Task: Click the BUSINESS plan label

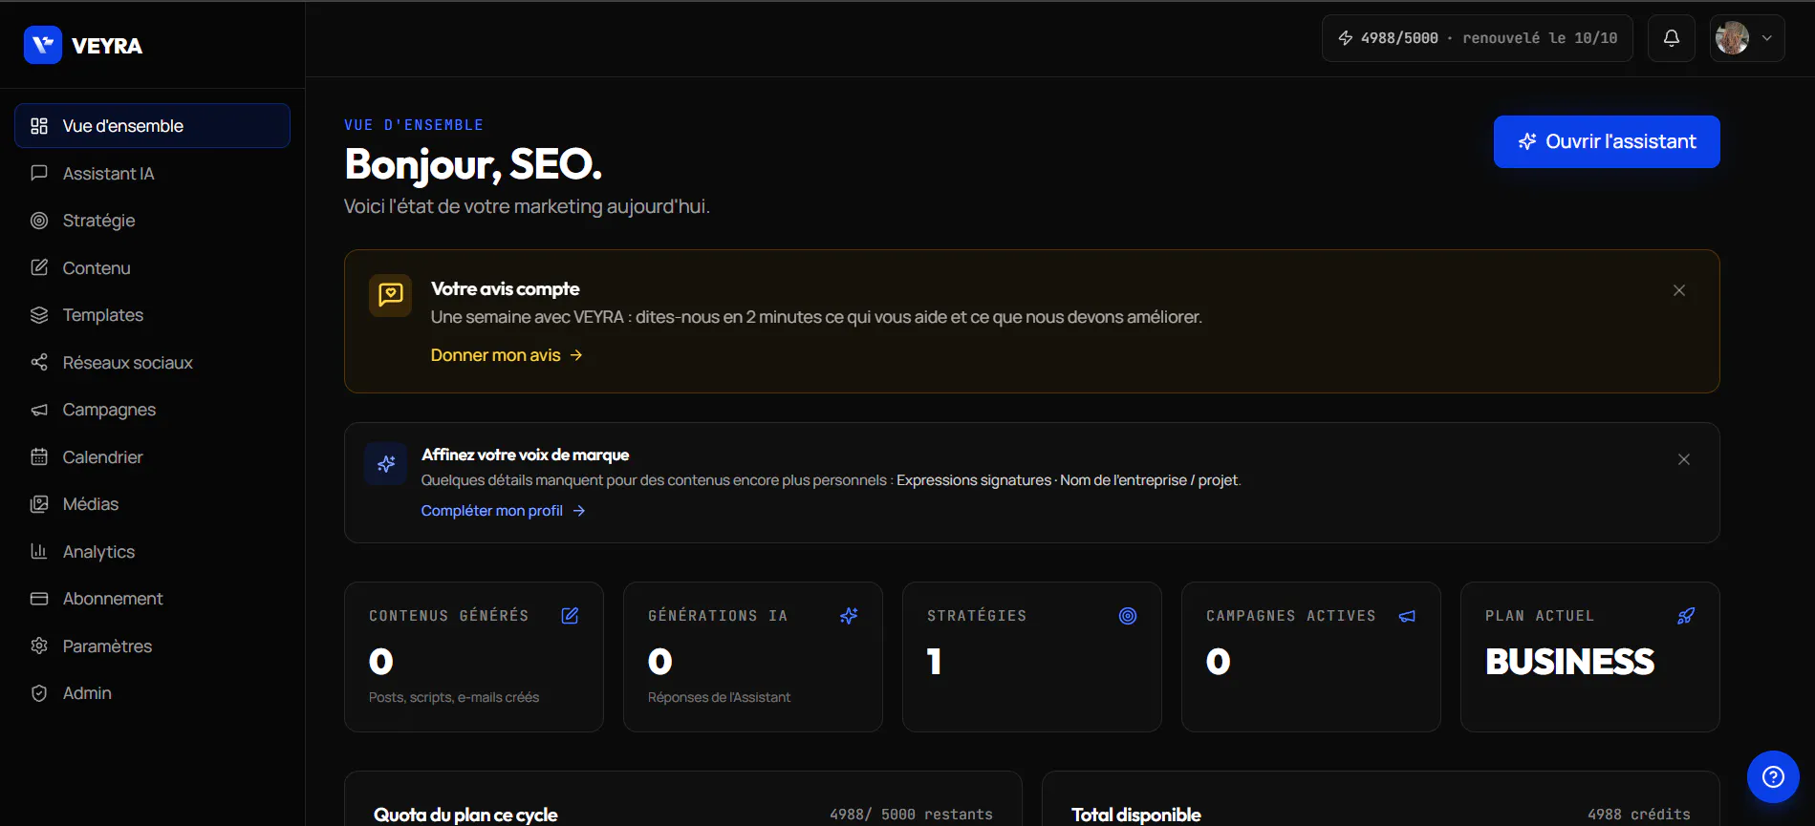Action: click(x=1569, y=662)
